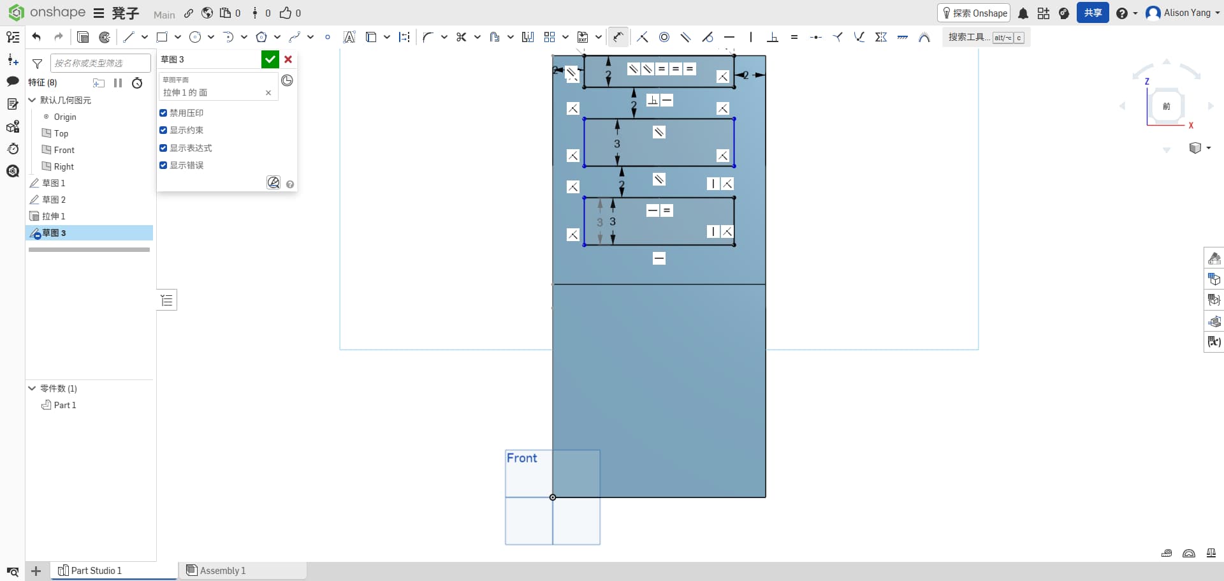Apply the Fix constraint
Viewport: 1224px width, 581px height.
[x=903, y=37]
